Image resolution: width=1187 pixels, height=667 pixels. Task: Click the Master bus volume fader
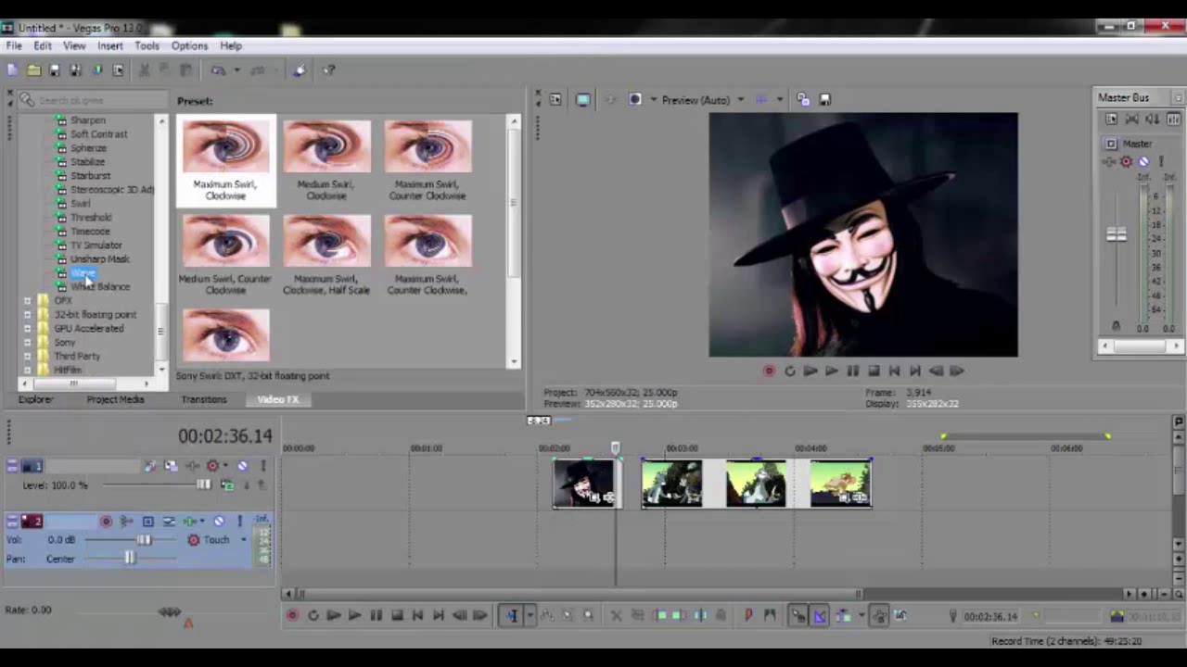(x=1117, y=234)
